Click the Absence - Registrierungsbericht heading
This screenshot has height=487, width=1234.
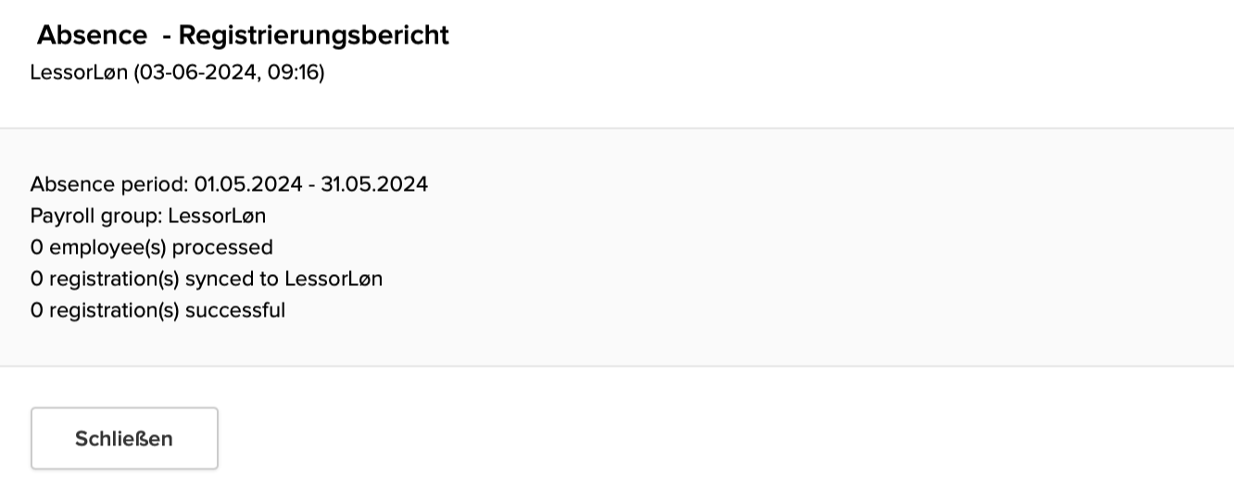[x=243, y=35]
